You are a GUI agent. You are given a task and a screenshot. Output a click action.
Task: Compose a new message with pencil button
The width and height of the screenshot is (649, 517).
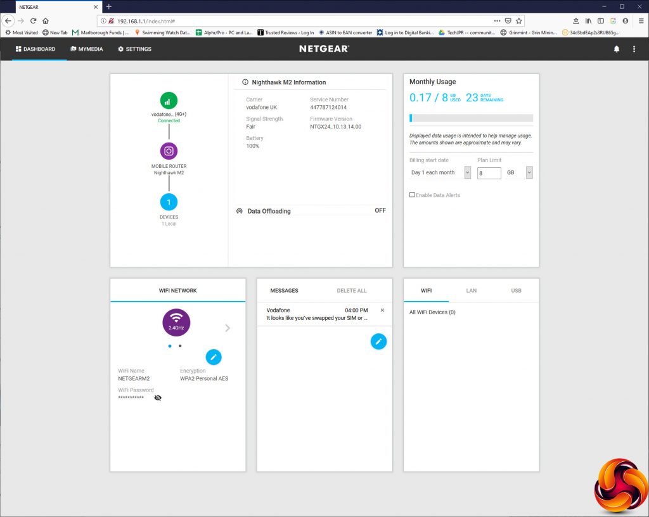coord(378,341)
